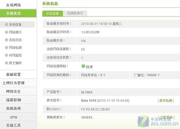Click the 版本检测 link
Image resolution: width=180 pixels, height=129 pixels.
click(166, 101)
